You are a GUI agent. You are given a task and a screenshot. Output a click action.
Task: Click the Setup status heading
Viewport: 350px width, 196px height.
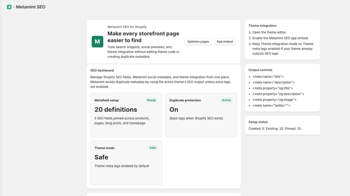258,122
